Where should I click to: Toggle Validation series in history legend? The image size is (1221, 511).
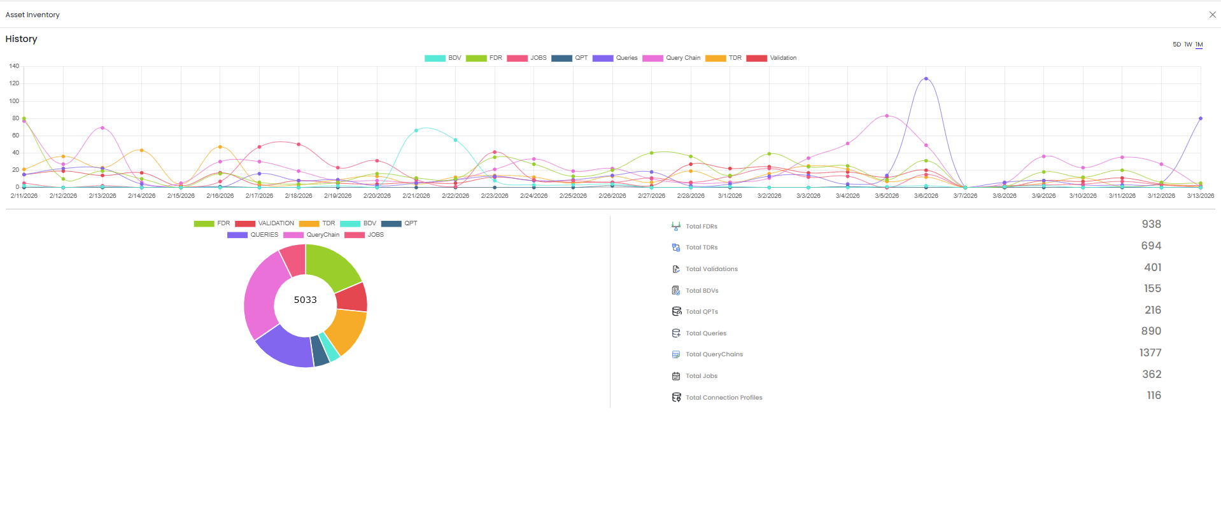(771, 58)
